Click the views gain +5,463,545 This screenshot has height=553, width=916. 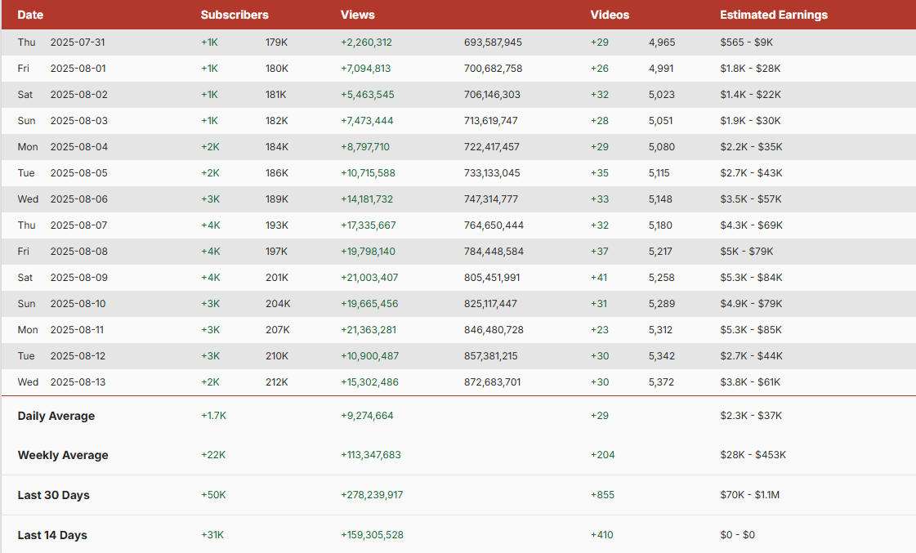(x=368, y=95)
